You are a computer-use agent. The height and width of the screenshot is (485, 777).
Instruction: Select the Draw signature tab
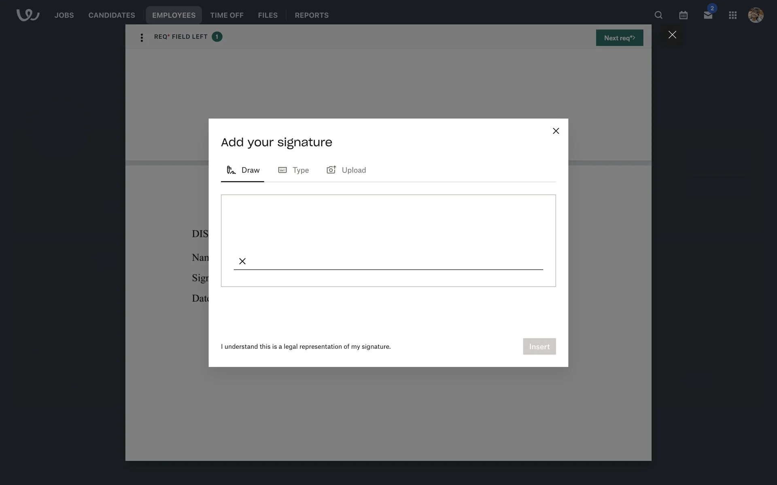pyautogui.click(x=243, y=170)
